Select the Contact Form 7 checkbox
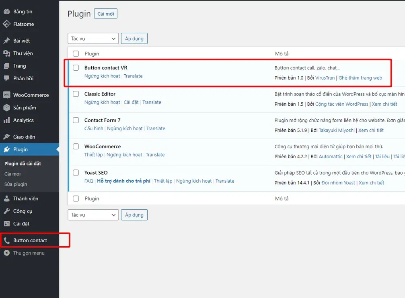 tap(76, 120)
